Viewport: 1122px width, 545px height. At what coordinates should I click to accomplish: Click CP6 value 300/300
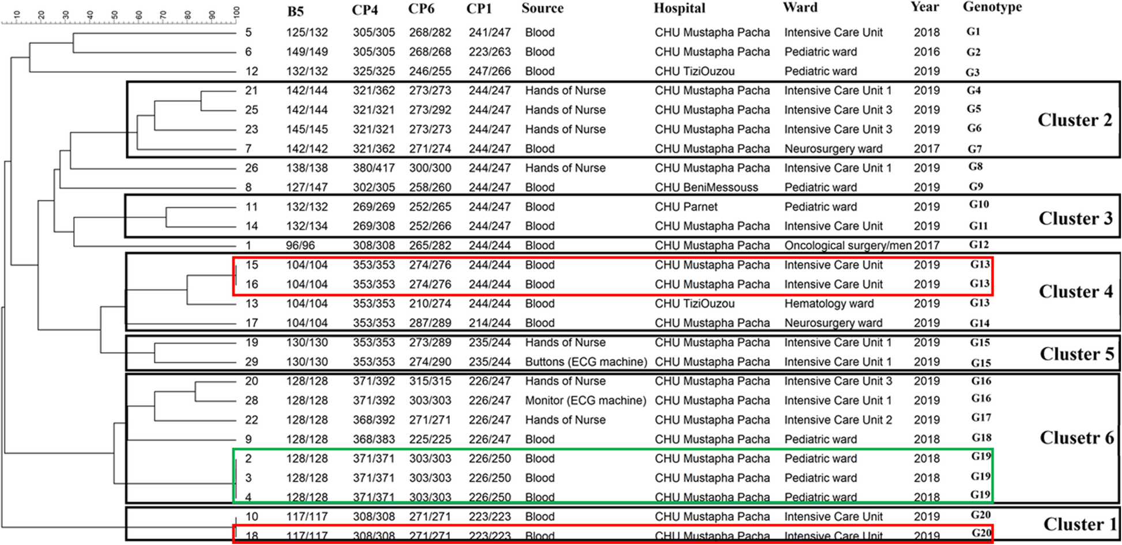click(430, 168)
